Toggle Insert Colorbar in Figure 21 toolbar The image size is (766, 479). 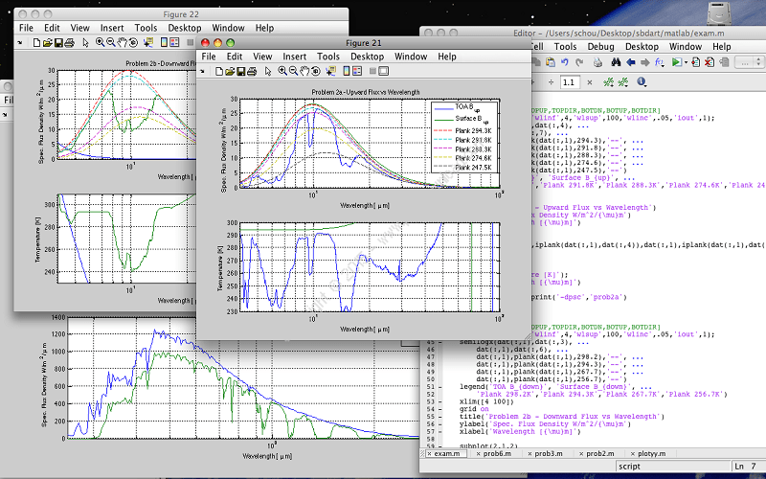tap(347, 71)
